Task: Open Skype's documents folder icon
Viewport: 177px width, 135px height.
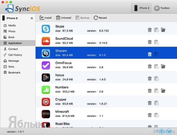Action: point(163,30)
